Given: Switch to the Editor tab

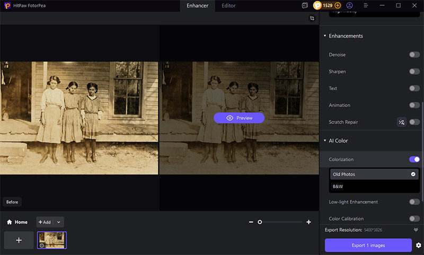Looking at the screenshot, I should click(x=228, y=6).
